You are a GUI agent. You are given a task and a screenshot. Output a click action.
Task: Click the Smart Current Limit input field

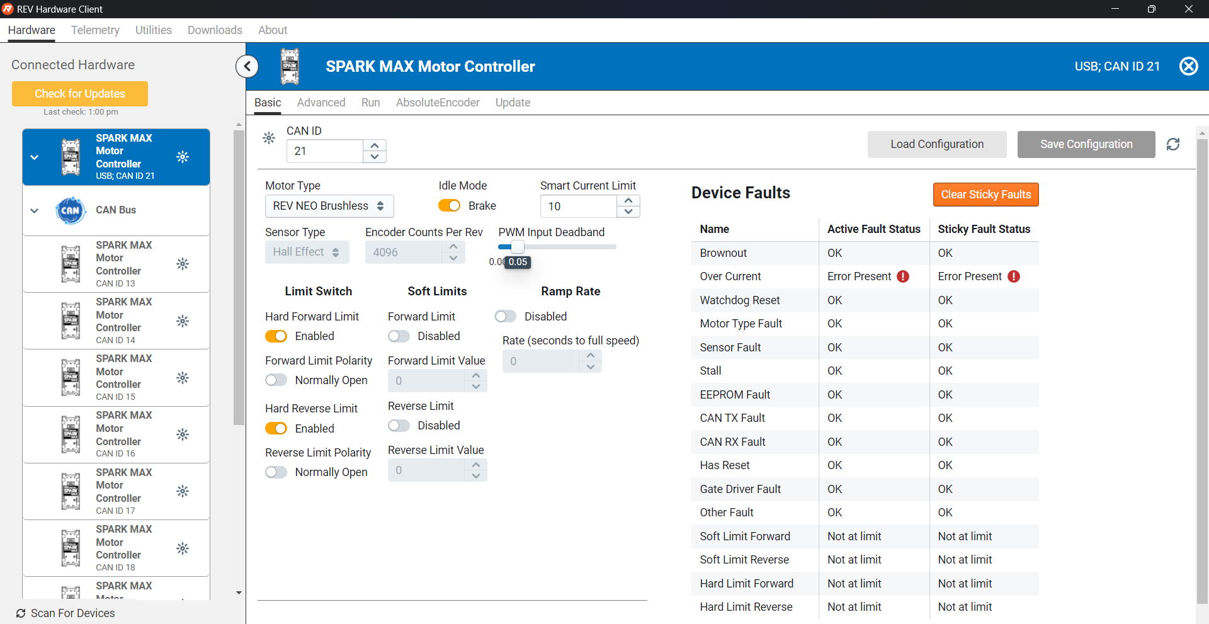[578, 207]
